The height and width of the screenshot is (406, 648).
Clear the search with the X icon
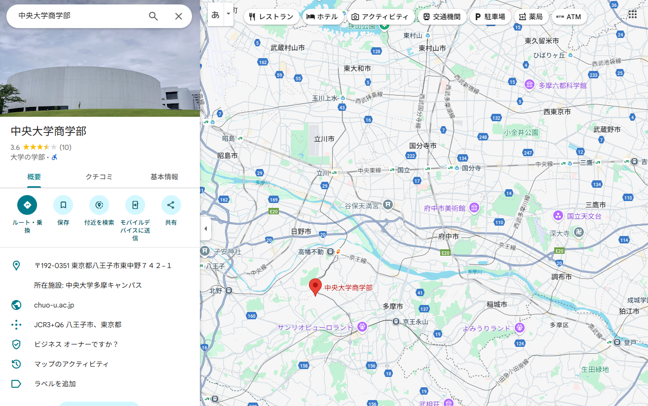(179, 16)
